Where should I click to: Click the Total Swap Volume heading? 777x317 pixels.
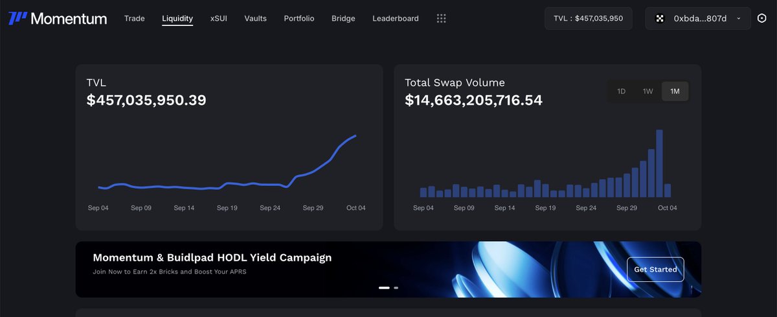(455, 82)
